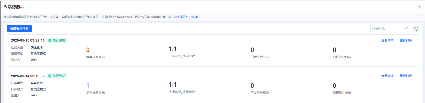Select the 病毒威胁终端 count in the 05-15 task
Viewport: 425px width, 103px height.
point(88,50)
